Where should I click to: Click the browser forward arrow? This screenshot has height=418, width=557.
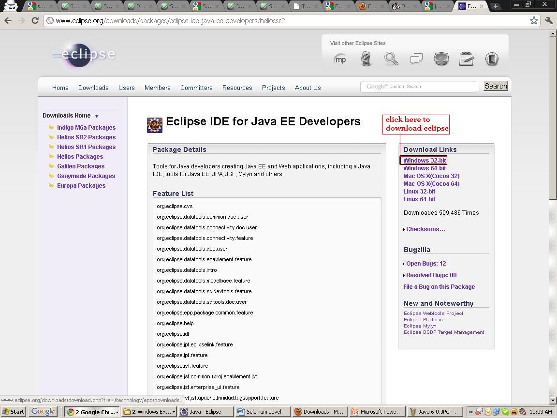coord(21,21)
